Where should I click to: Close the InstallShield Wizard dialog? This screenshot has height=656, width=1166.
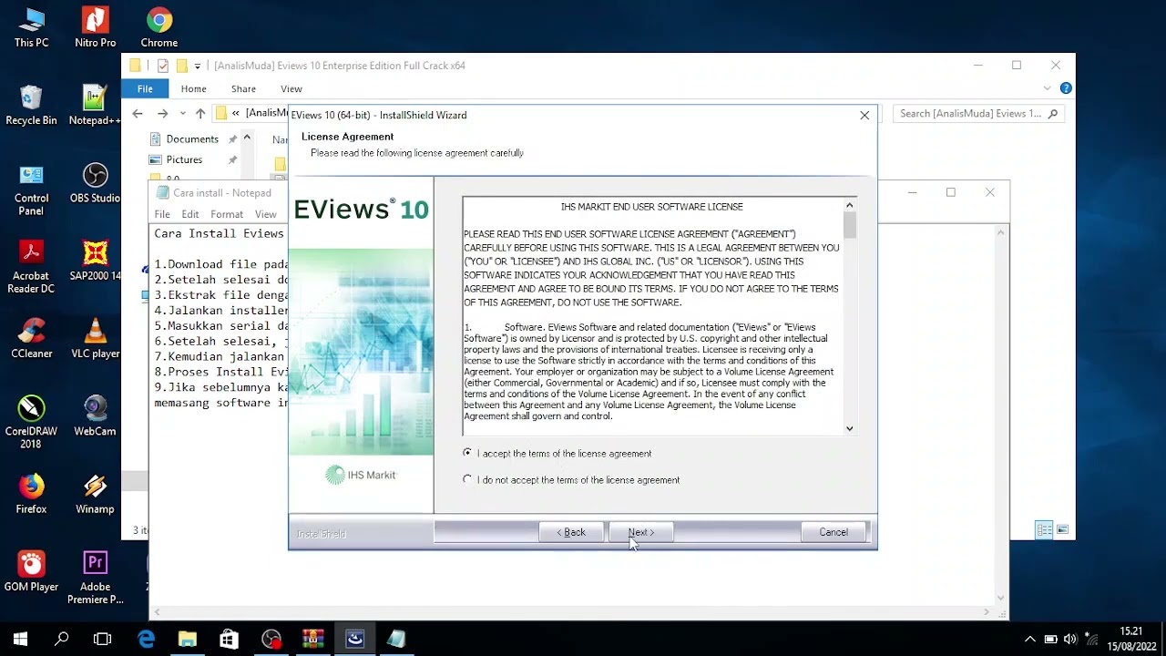coord(864,115)
